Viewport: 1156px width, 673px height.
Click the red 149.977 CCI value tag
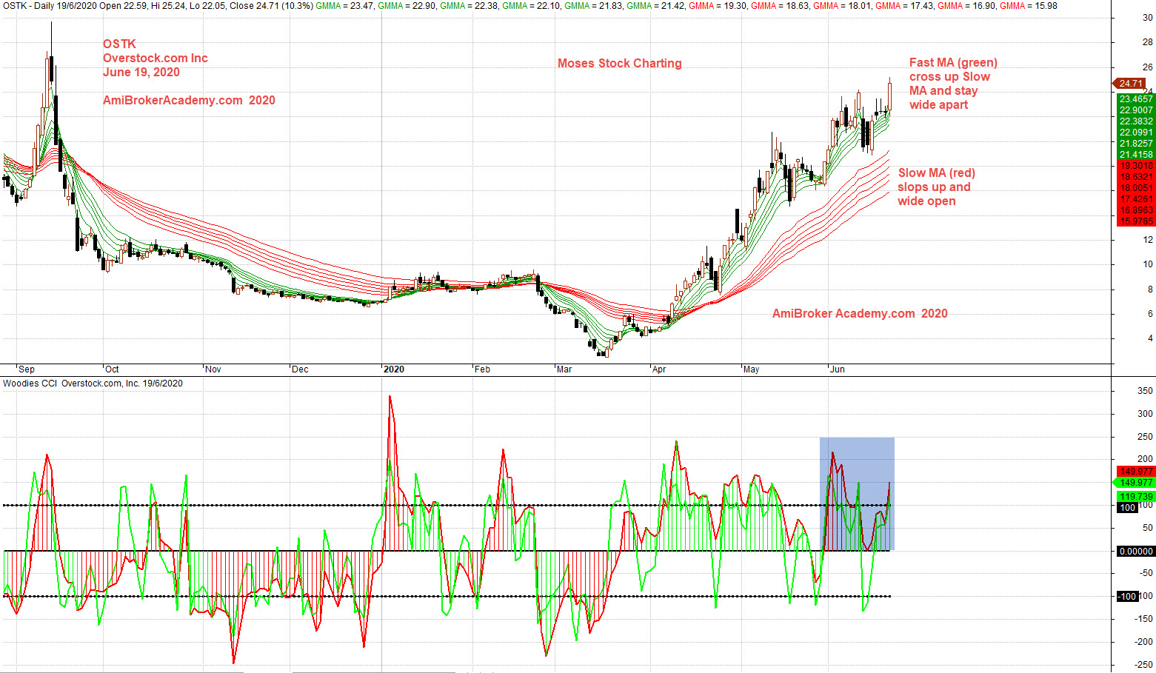click(x=1136, y=472)
